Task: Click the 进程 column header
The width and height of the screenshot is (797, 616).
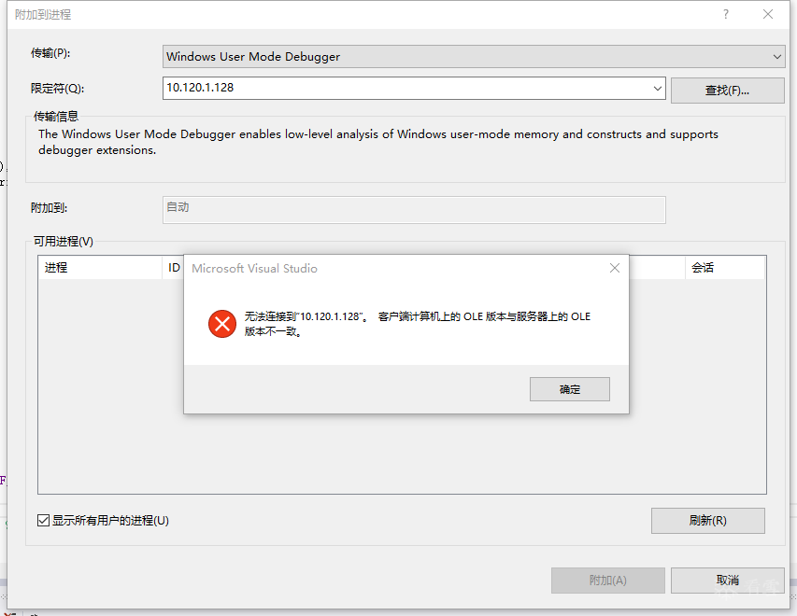Action: [100, 268]
